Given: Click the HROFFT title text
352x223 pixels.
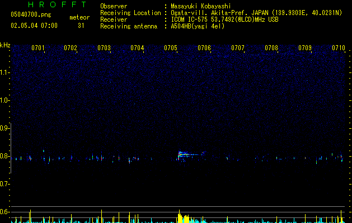Looking at the screenshot, I should 57,4.
